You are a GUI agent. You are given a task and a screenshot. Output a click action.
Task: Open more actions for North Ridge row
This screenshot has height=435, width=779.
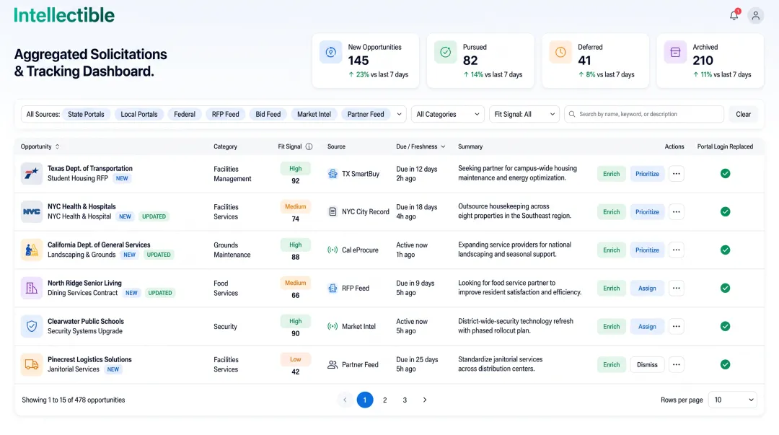tap(676, 288)
